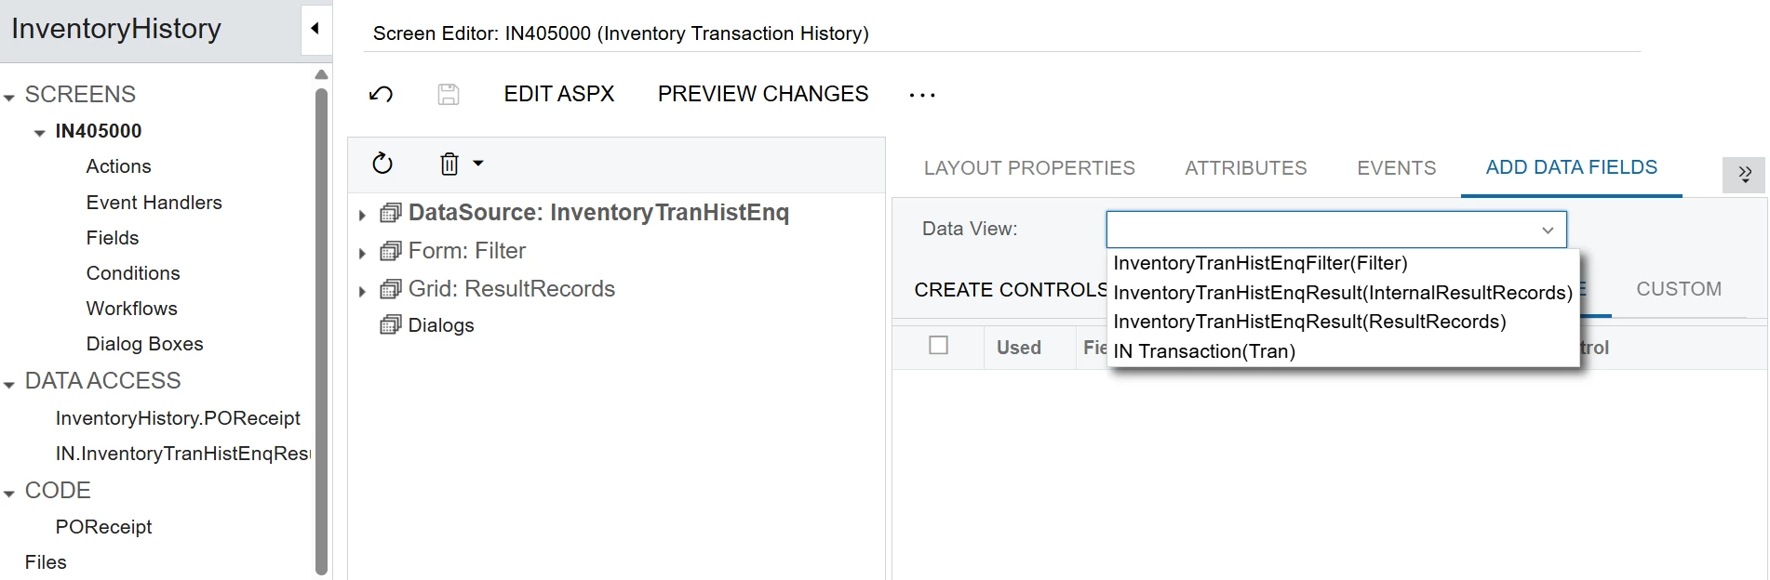Save the layout using the disk icon

click(448, 94)
